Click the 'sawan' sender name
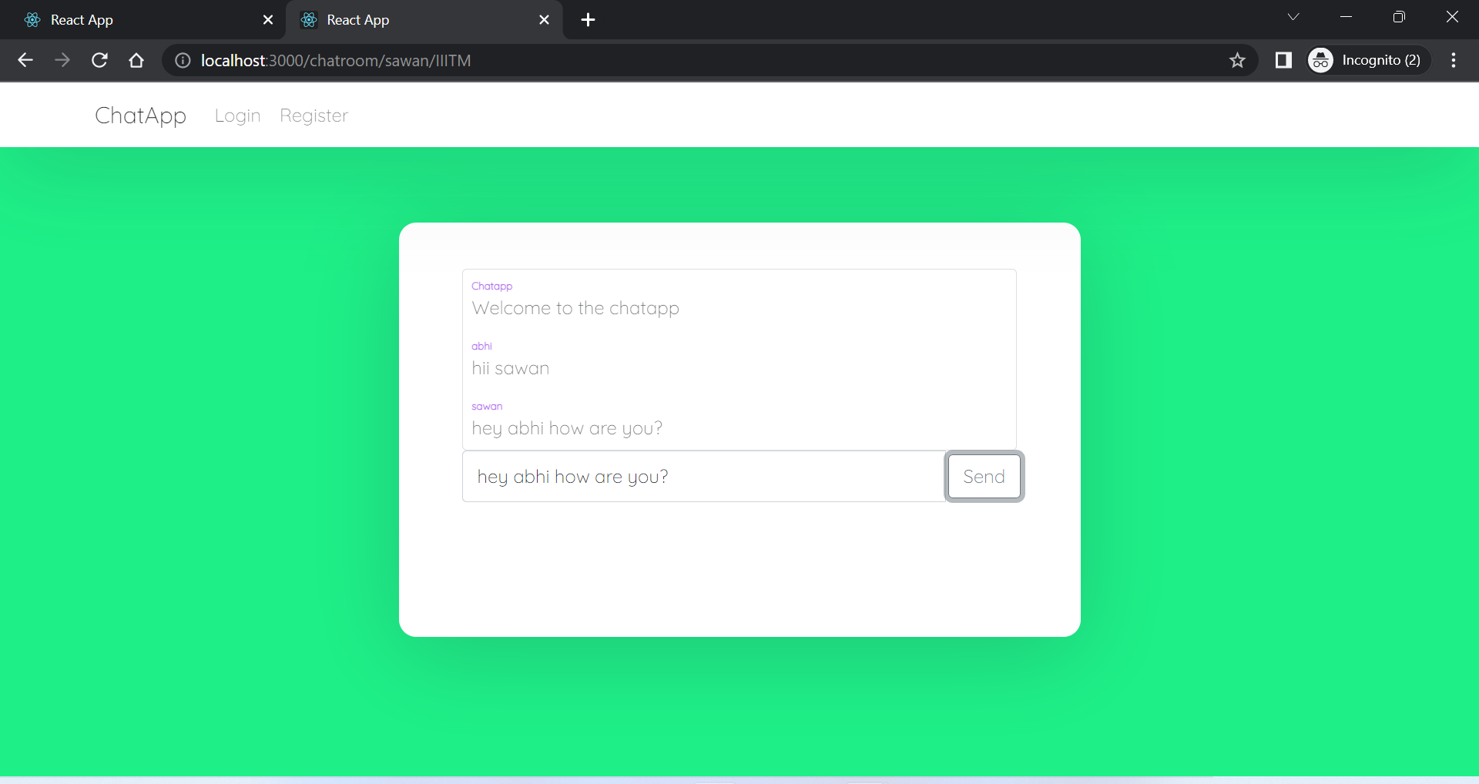Image resolution: width=1479 pixels, height=784 pixels. point(487,406)
